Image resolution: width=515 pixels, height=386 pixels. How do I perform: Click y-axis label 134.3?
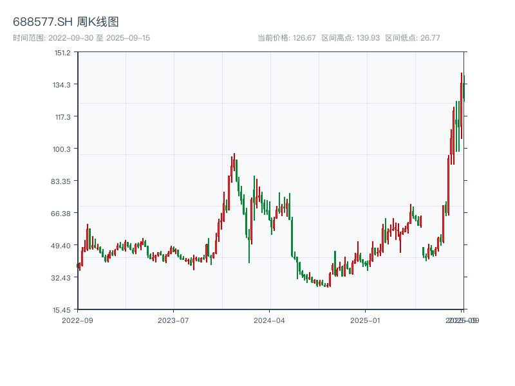pos(62,85)
